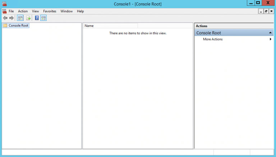Toggle the Show/Hide Action Pane icon
The image size is (276, 157).
43,18
